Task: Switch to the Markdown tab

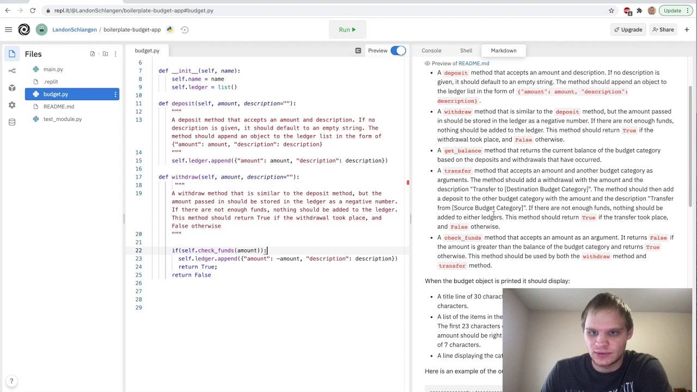Action: (504, 51)
